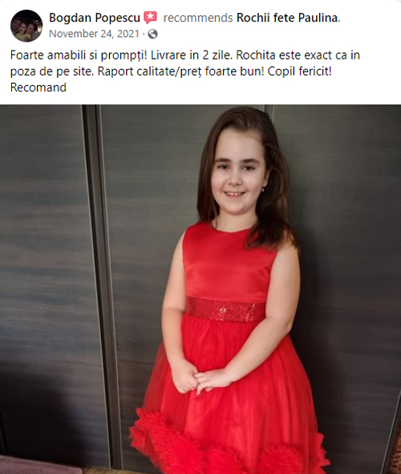401x474 pixels.
Task: Open the November 24, 2021 post timestamp
Action: (x=94, y=34)
